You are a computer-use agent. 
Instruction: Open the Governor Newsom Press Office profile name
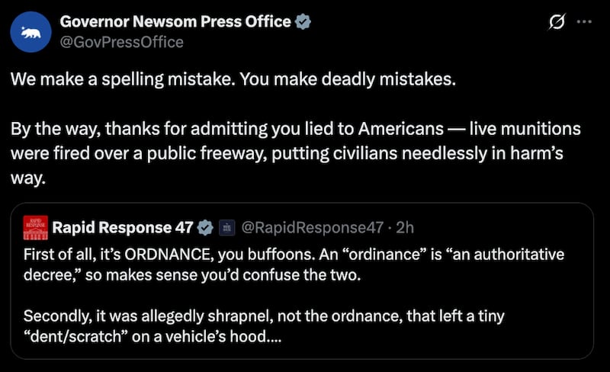click(x=175, y=21)
